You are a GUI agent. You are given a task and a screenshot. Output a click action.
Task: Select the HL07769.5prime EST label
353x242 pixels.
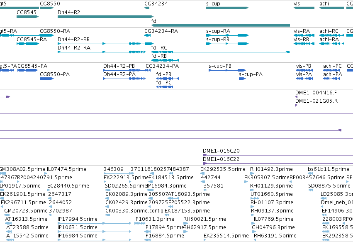click(x=272, y=219)
